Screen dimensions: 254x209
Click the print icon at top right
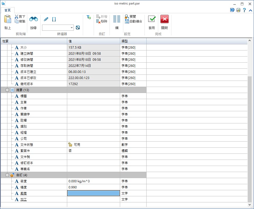pyautogui.click(x=238, y=10)
